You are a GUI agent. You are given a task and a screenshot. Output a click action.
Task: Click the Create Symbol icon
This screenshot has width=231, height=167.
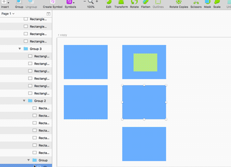(x=53, y=2)
